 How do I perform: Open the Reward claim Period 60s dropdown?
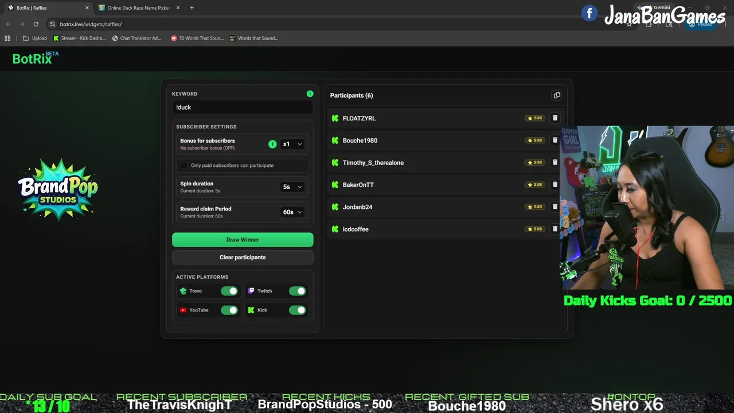[x=292, y=212]
